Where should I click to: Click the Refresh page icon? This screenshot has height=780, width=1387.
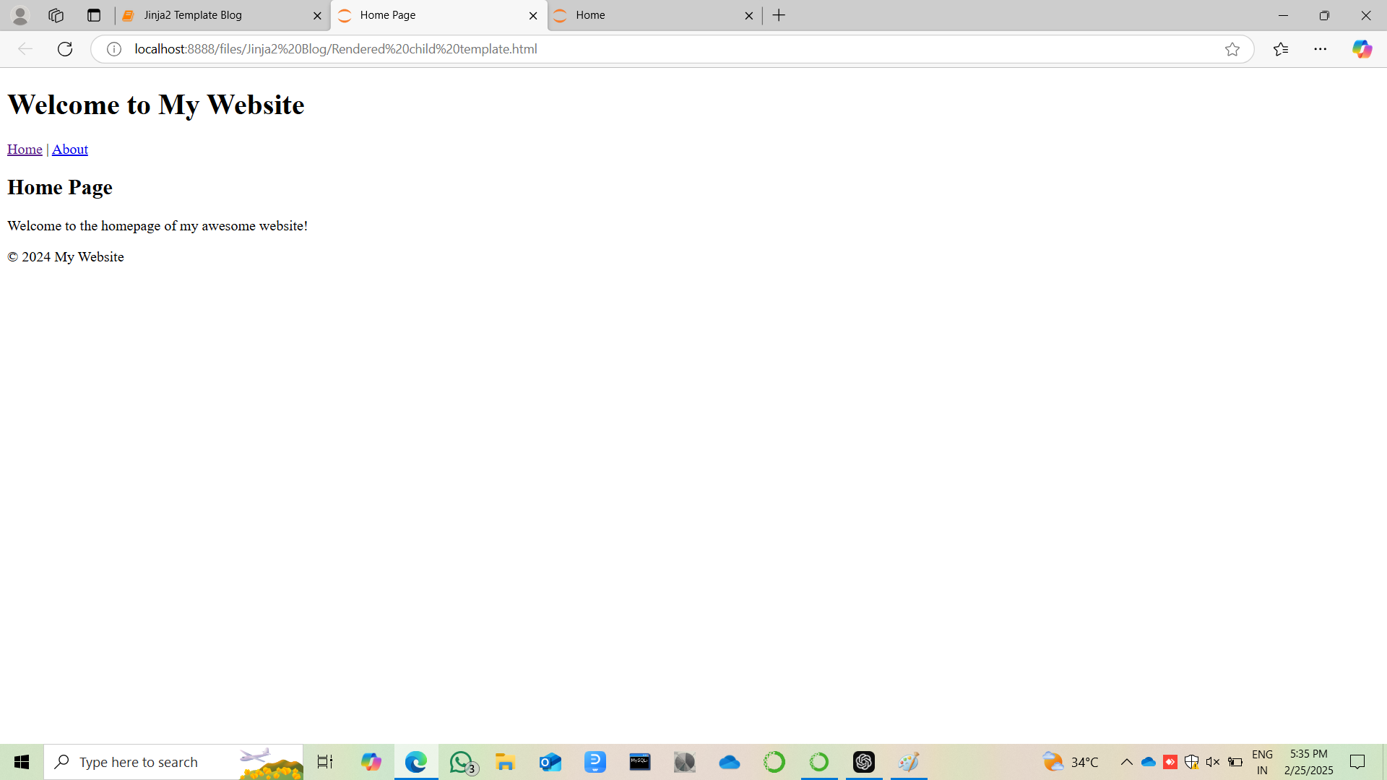(65, 49)
